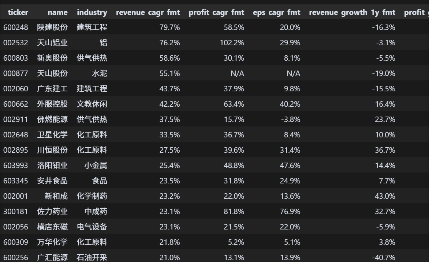Select EPS CAGR value -3.8%
The width and height of the screenshot is (429, 262).
pos(291,119)
